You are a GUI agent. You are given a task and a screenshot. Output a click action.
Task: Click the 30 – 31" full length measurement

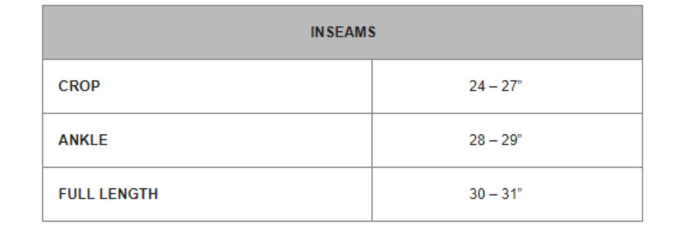tap(495, 194)
